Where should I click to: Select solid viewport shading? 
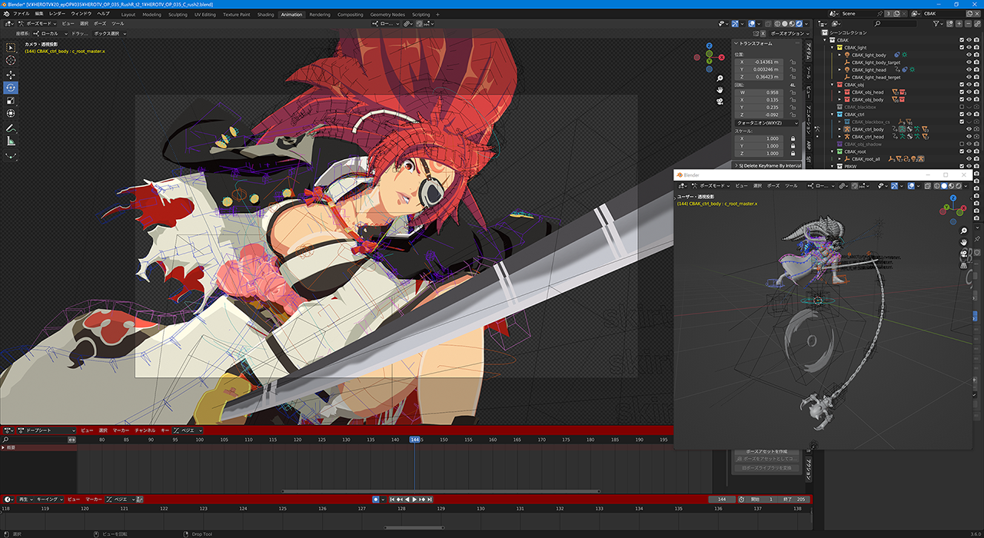tap(786, 24)
